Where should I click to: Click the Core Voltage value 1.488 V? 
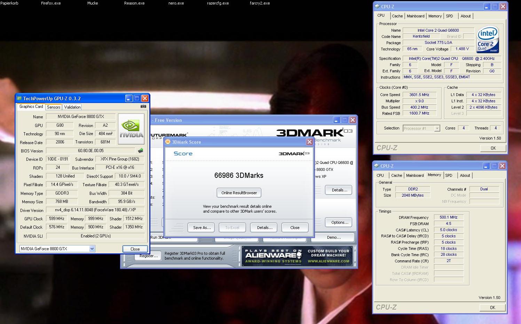tap(462, 49)
